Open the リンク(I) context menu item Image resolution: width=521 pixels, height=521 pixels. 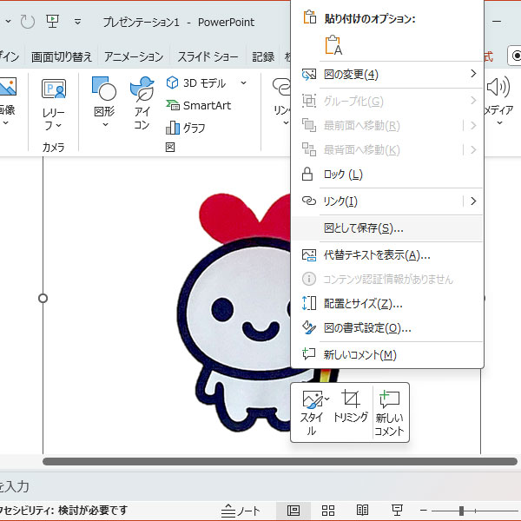377,201
